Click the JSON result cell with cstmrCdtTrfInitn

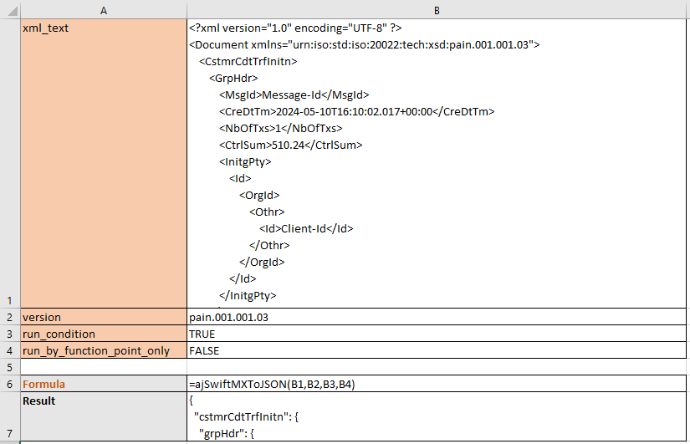pyautogui.click(x=437, y=416)
